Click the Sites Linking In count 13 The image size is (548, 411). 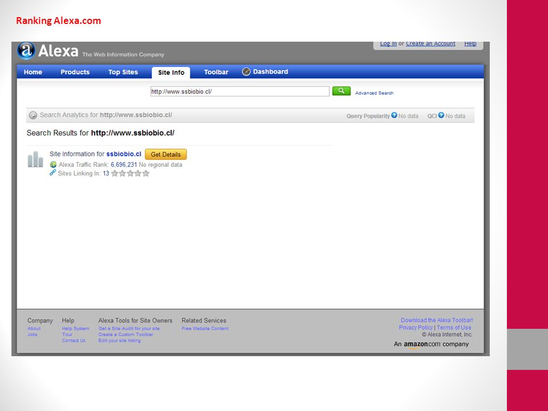[x=106, y=174]
